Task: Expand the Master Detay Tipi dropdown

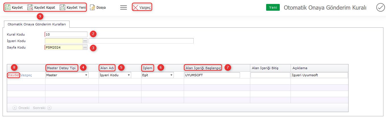Action: (86, 75)
